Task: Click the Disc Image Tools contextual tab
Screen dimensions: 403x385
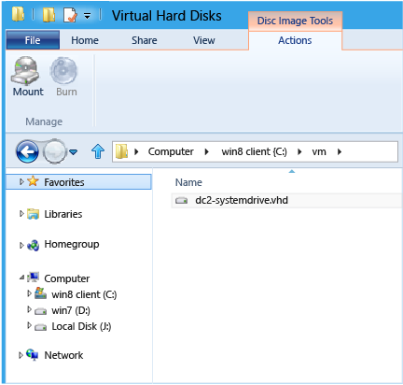Action: click(x=295, y=21)
